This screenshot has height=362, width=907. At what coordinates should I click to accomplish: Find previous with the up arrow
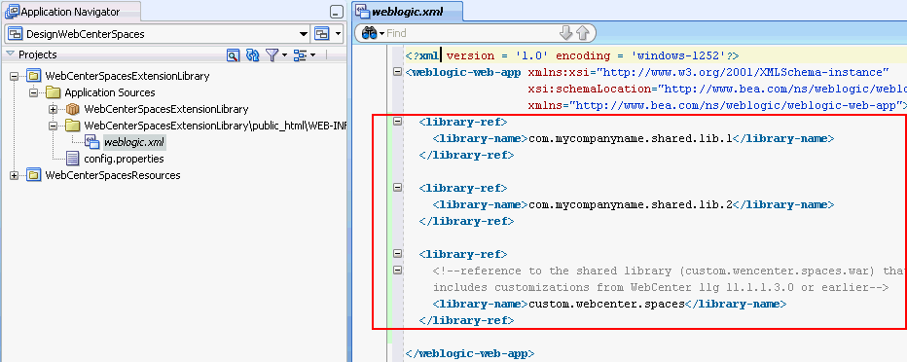click(x=583, y=33)
